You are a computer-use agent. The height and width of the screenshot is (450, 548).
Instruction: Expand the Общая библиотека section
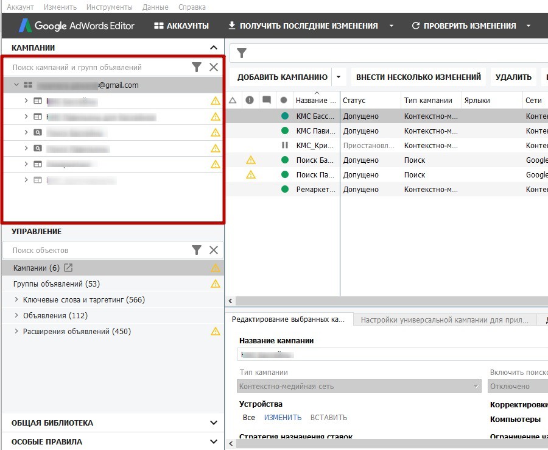(x=214, y=423)
